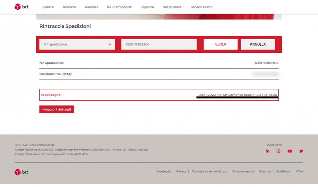
Task: Open the Logistica menu item
Action: pos(147,7)
